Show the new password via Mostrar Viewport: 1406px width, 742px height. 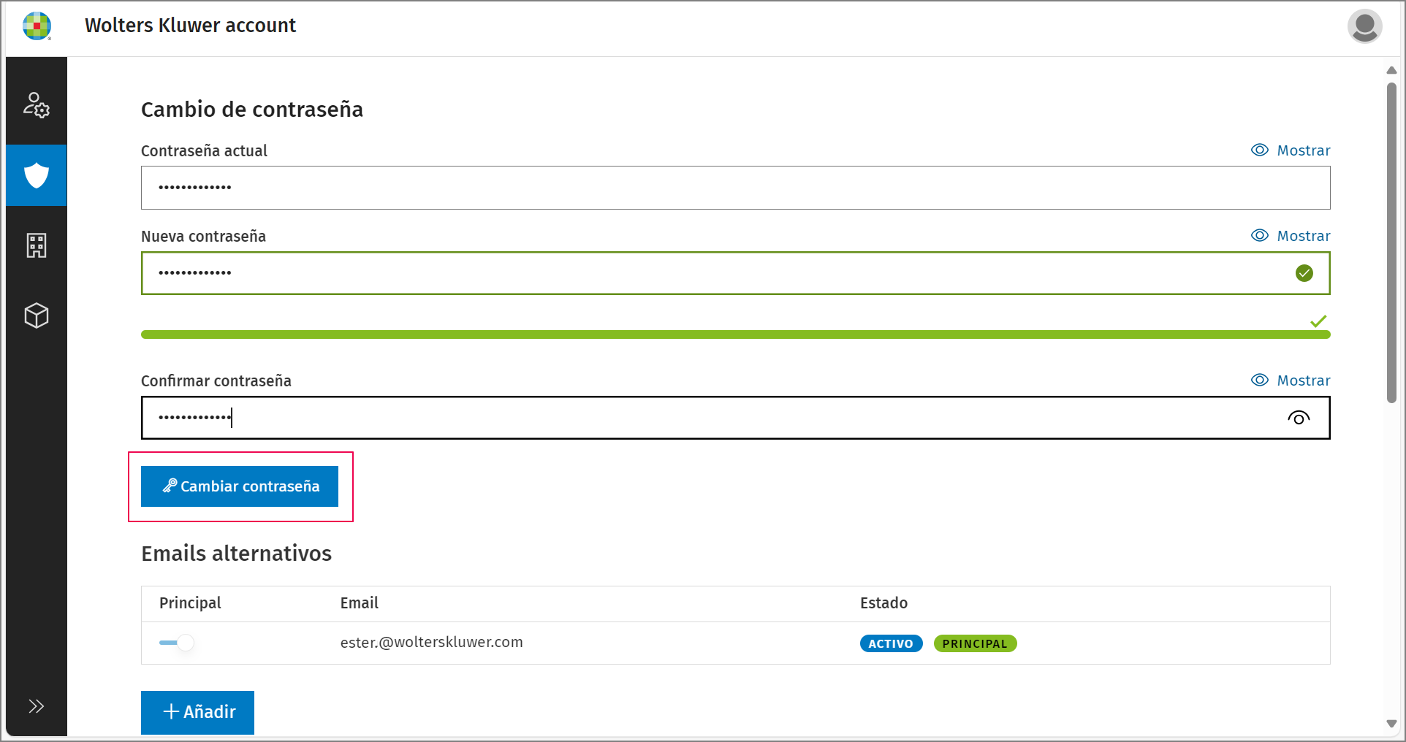(x=1291, y=236)
